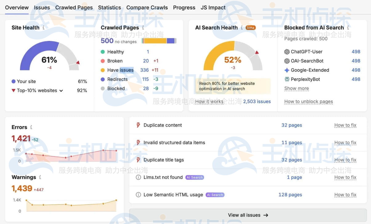
Task: Click the Google-Extended star icon
Action: (287, 70)
